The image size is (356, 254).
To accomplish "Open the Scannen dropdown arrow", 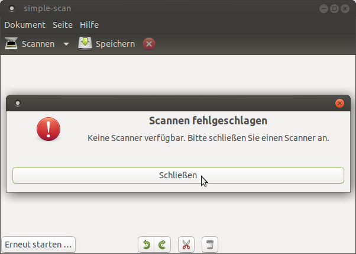I will pos(66,44).
